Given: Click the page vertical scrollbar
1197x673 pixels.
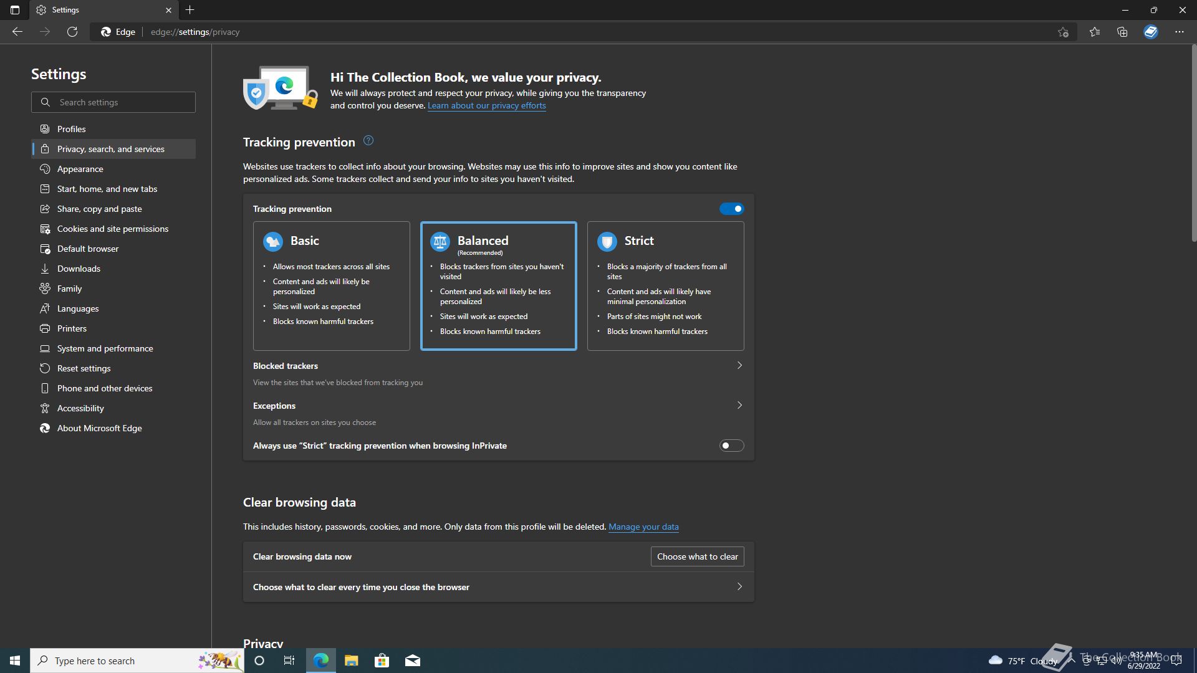Looking at the screenshot, I should click(x=1193, y=143).
